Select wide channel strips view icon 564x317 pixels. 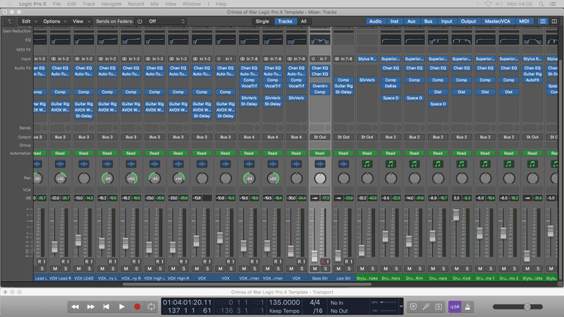tap(554, 21)
